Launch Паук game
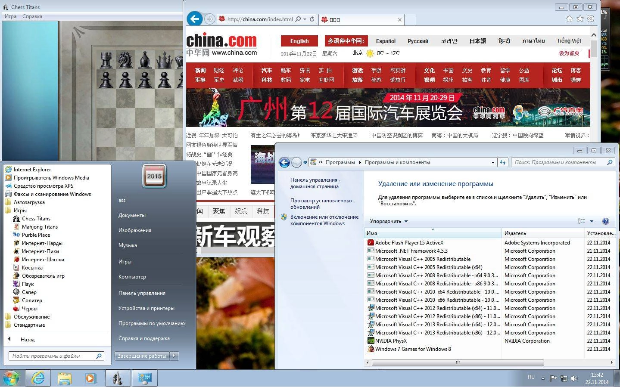Screen dimensions: 620x387 point(28,284)
